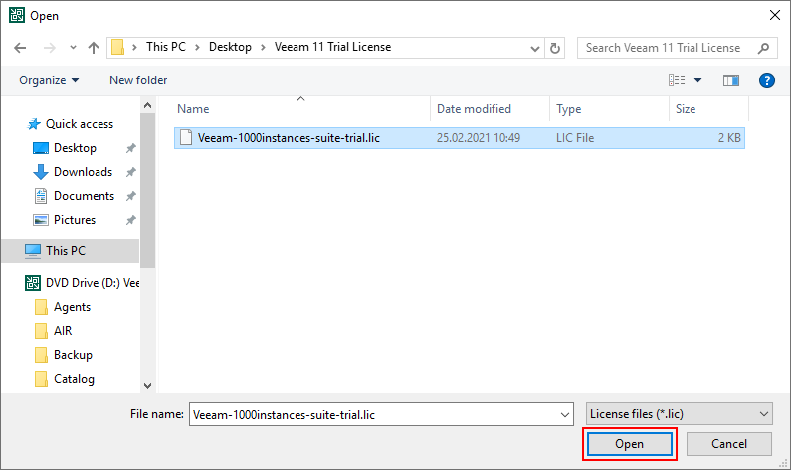Click the folder icon in address bar
This screenshot has width=791, height=470.
pyautogui.click(x=117, y=48)
